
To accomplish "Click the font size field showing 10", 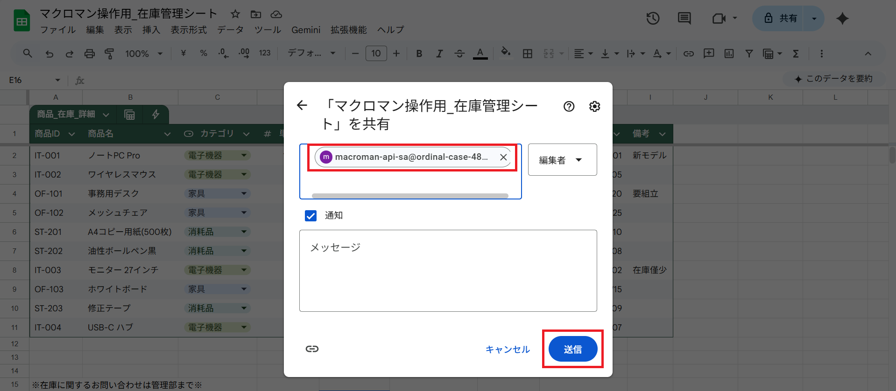I will pyautogui.click(x=376, y=54).
